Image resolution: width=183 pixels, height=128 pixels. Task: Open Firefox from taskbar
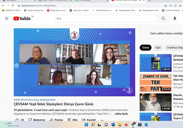pyautogui.click(x=126, y=125)
